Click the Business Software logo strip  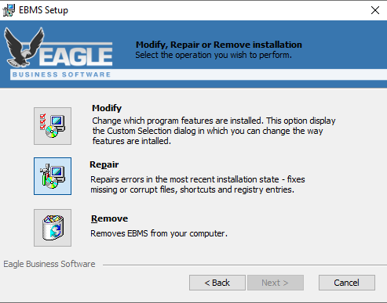click(x=61, y=74)
